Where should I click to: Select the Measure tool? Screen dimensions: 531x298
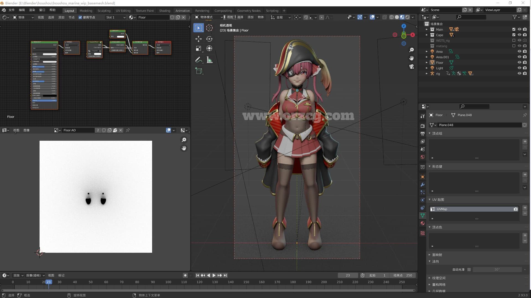(209, 60)
